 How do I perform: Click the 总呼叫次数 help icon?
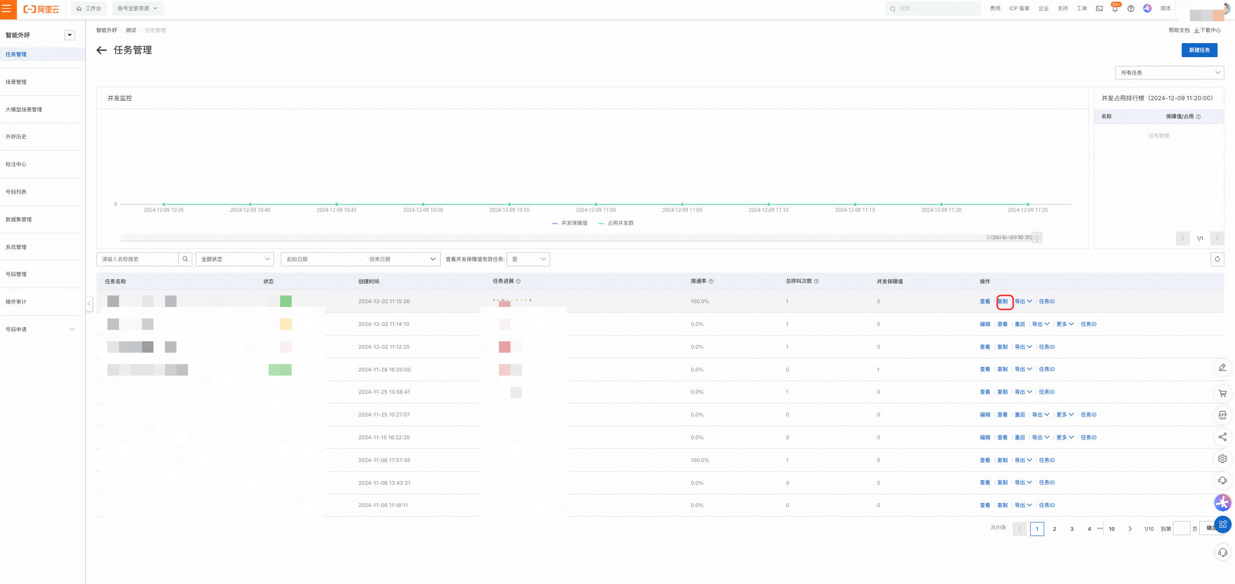pos(817,281)
